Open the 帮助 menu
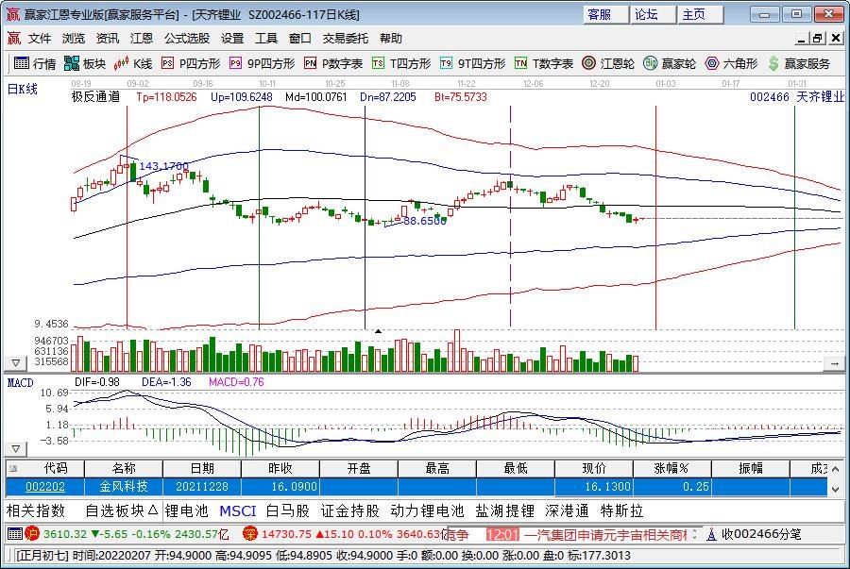The image size is (850, 569). click(391, 38)
